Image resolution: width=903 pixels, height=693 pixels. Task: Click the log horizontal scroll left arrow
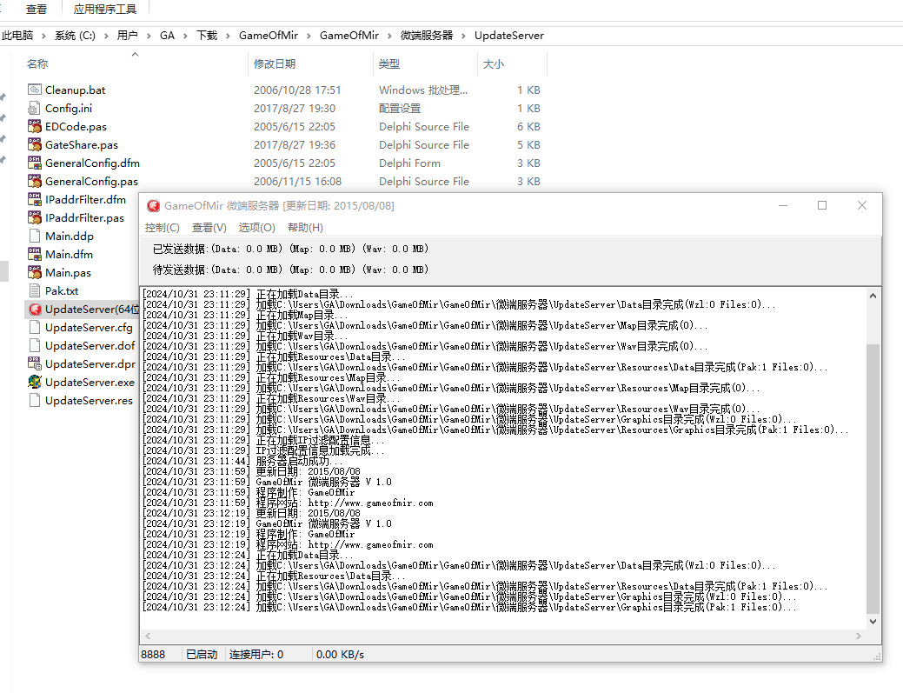tap(148, 636)
